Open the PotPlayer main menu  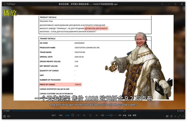[x=9, y=4]
